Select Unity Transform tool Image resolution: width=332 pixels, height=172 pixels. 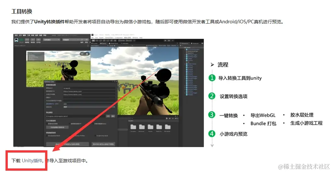coord(111,40)
